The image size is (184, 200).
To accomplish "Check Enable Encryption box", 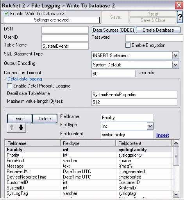I will (x=128, y=45).
